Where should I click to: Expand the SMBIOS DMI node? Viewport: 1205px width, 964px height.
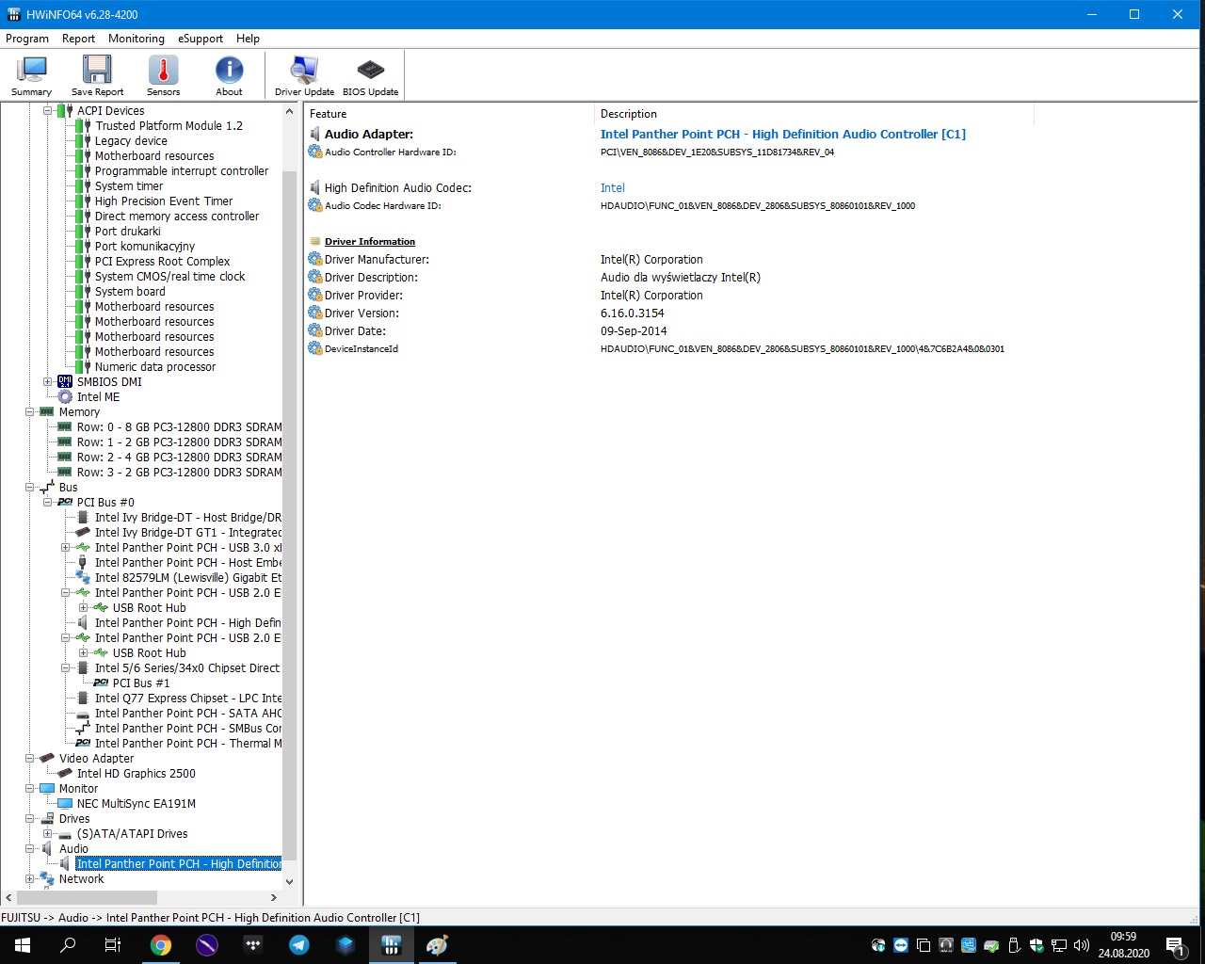[47, 382]
